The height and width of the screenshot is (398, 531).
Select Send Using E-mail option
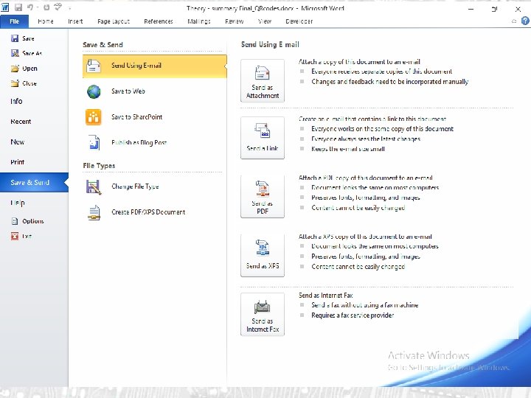click(154, 66)
